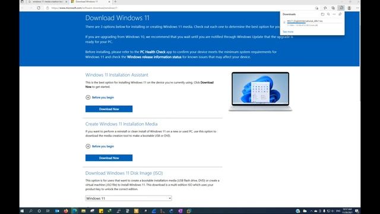
Task: Click Download Now for Installation Assistant
Action: 109,109
